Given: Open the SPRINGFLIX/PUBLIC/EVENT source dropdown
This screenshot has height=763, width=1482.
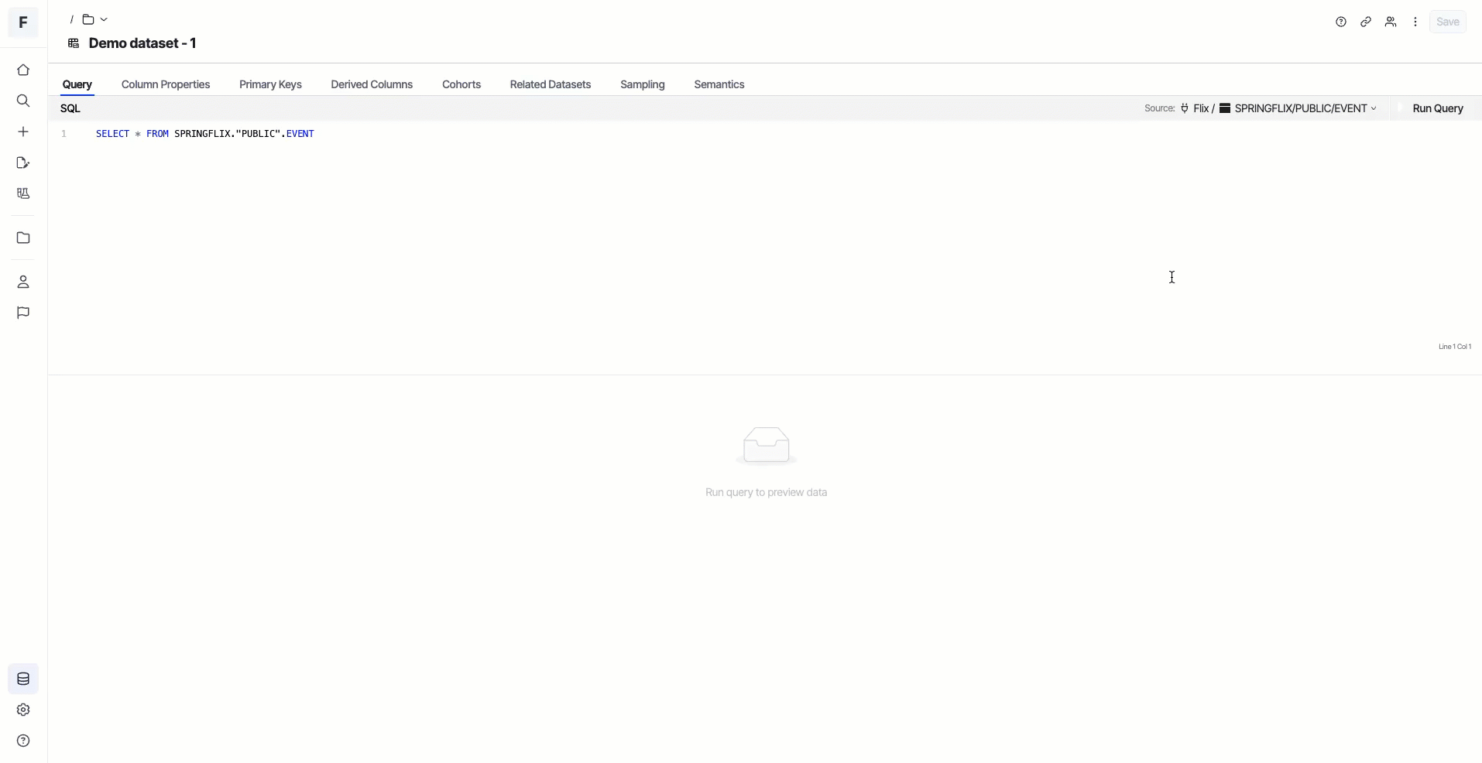Looking at the screenshot, I should point(1298,108).
